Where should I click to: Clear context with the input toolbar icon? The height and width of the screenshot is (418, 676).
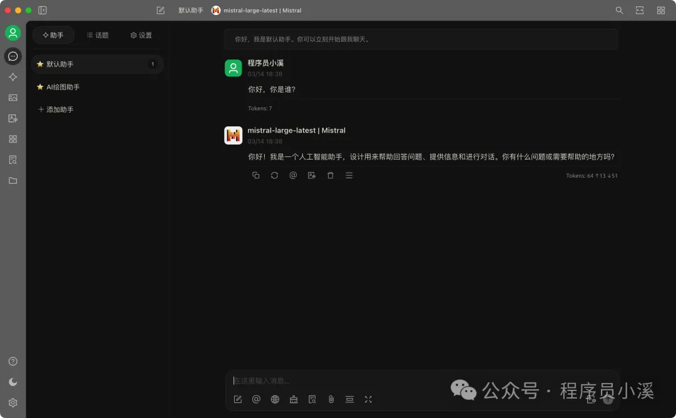coord(350,399)
